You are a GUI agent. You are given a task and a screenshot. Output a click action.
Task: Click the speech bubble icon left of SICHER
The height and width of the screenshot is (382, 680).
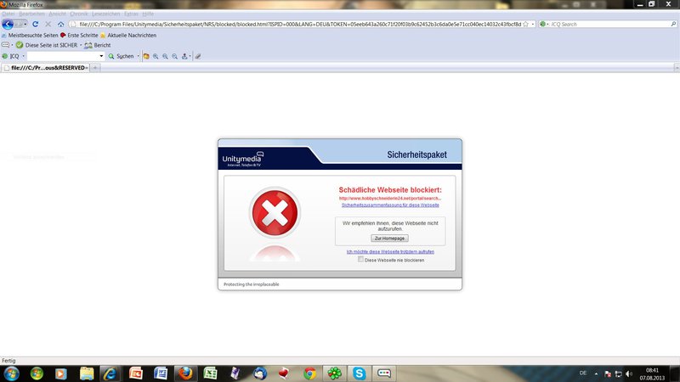pos(5,45)
